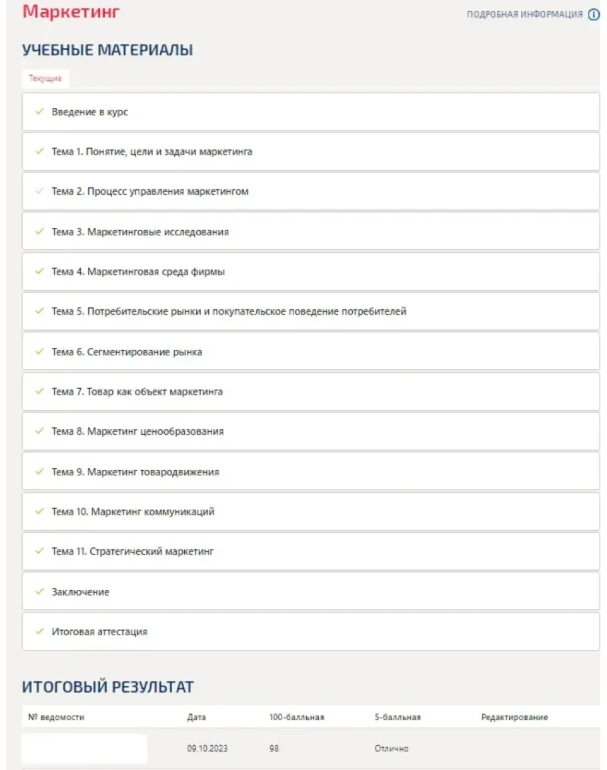Expand the Введение в курс section
Viewport: 607px width, 770px height.
[90, 112]
